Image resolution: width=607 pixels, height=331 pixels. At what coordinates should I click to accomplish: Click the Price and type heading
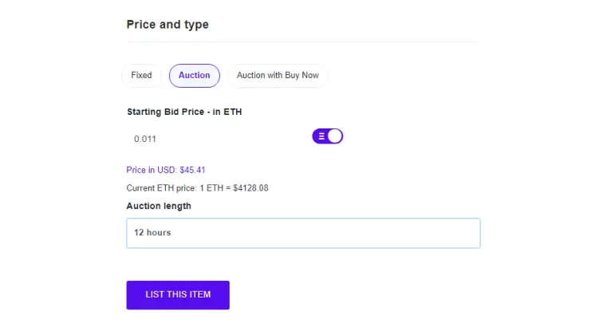(168, 25)
